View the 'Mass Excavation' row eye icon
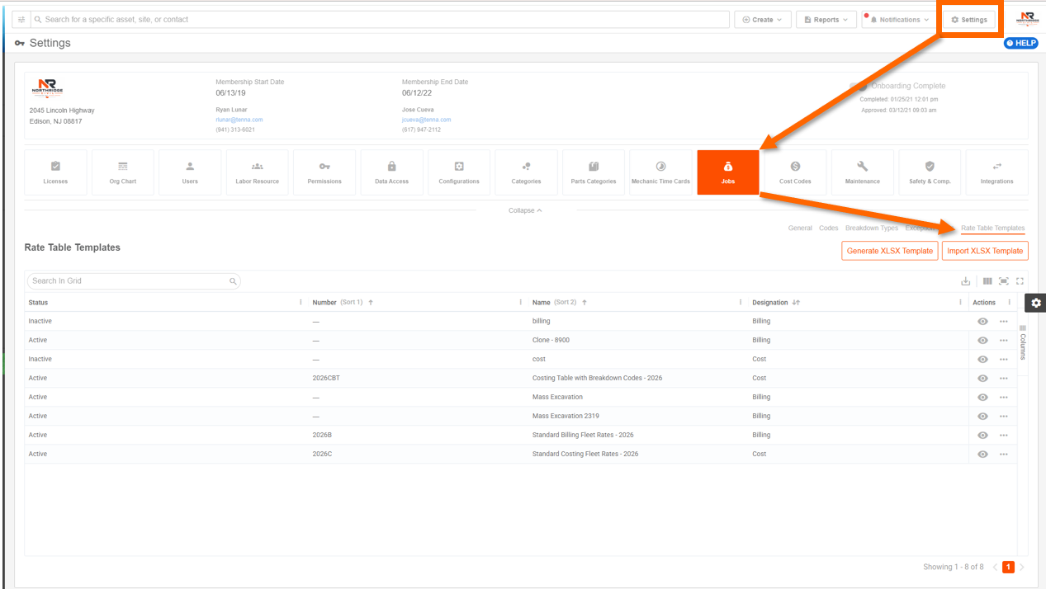 (x=982, y=398)
